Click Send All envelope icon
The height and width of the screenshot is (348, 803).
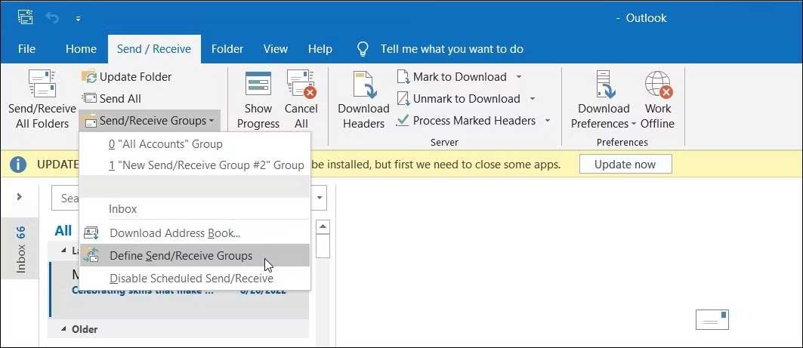[89, 99]
